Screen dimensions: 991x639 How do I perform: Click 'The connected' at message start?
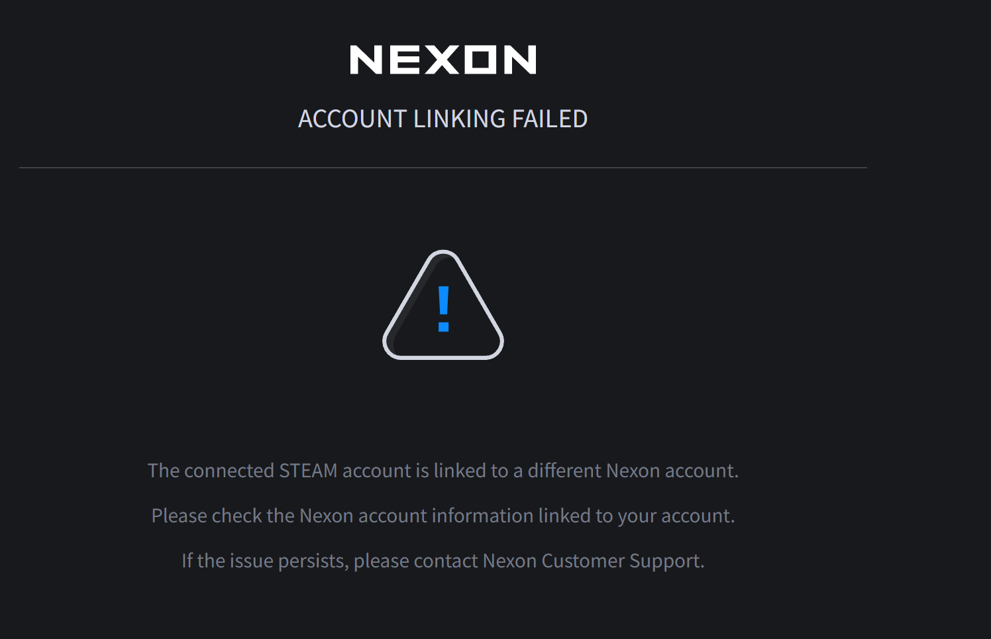click(x=211, y=471)
